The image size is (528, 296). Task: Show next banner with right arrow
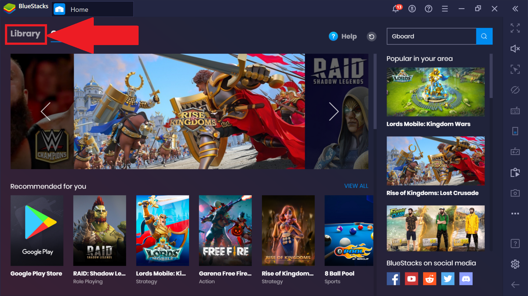(x=334, y=111)
